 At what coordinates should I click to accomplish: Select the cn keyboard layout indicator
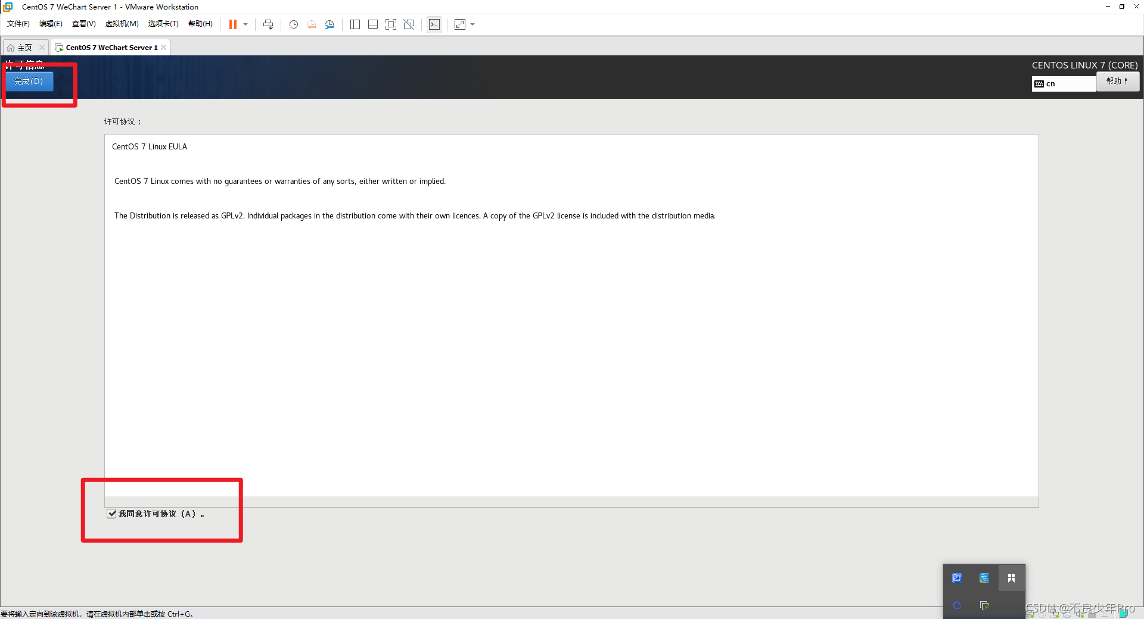[1064, 84]
